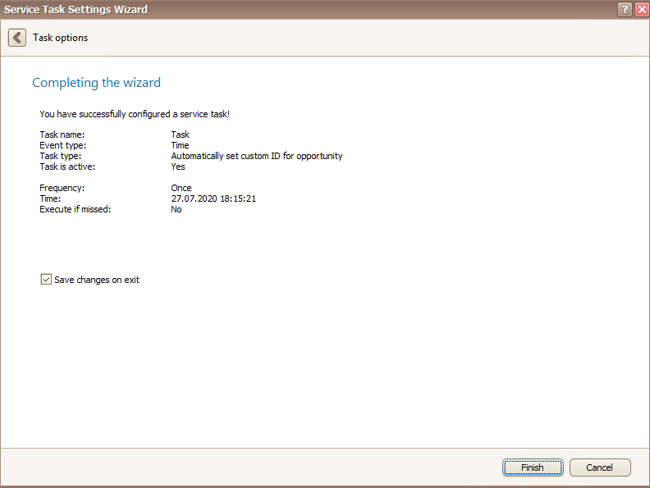Screen dimensions: 650x488
Task: Click the window title 'Service Task Settings Wizard'
Action: tap(76, 9)
